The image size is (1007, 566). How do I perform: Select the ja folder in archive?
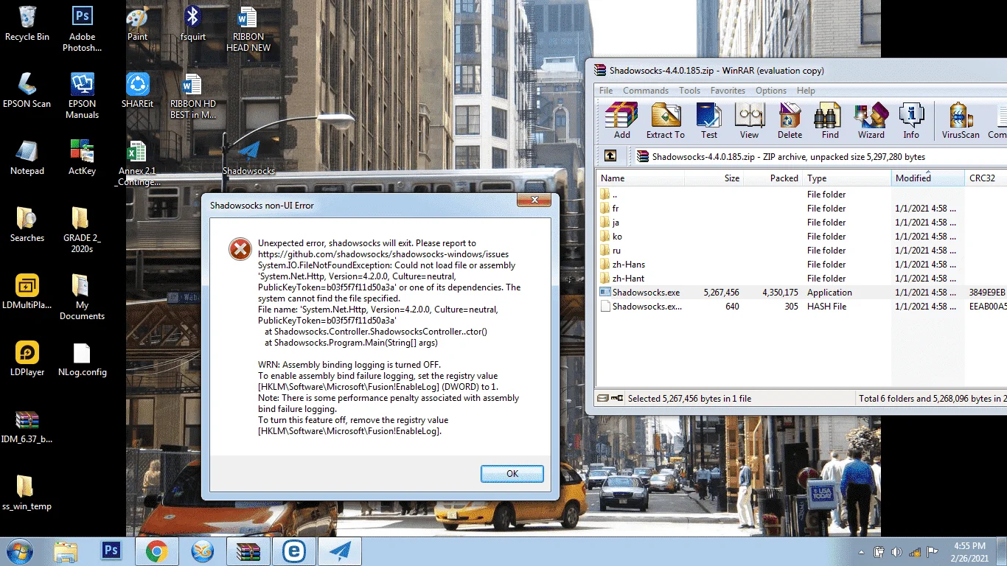coord(801,223)
